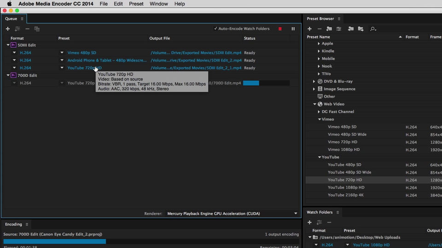Open the Android Phone & Tablet preset link
Image resolution: width=442 pixels, height=248 pixels.
coord(107,60)
